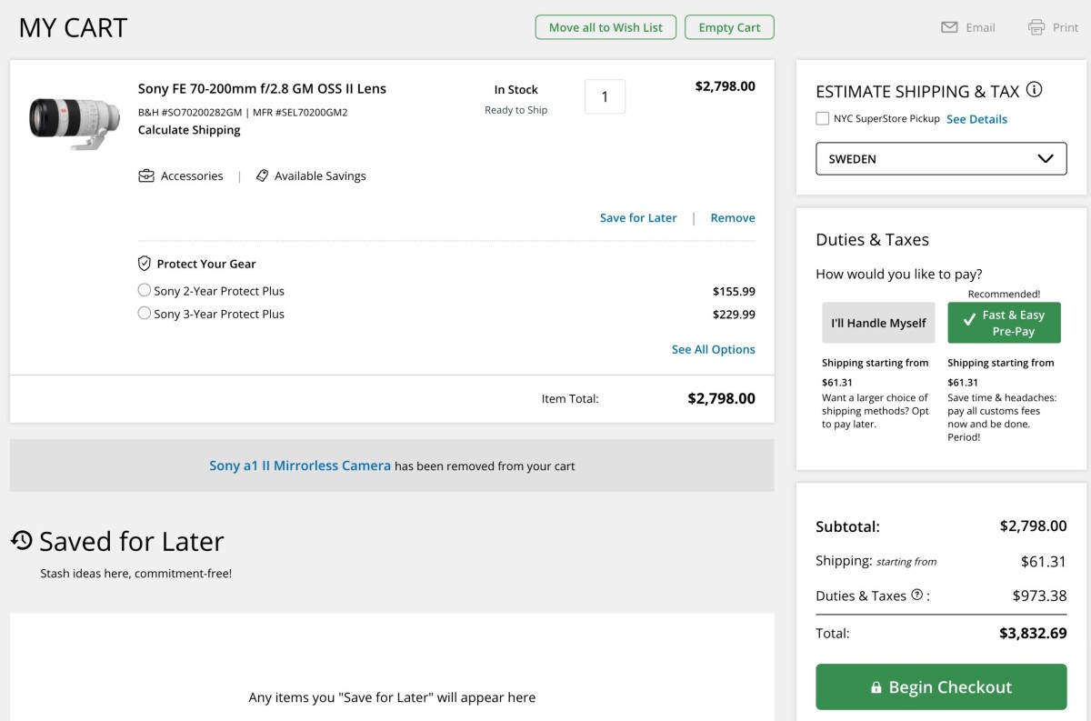Click the quantity input field showing 1

click(605, 96)
